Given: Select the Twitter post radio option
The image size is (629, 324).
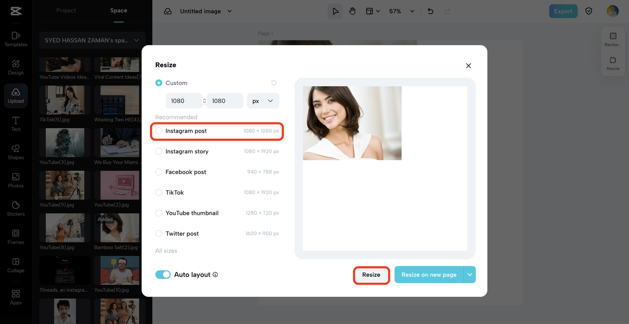Looking at the screenshot, I should click(159, 234).
